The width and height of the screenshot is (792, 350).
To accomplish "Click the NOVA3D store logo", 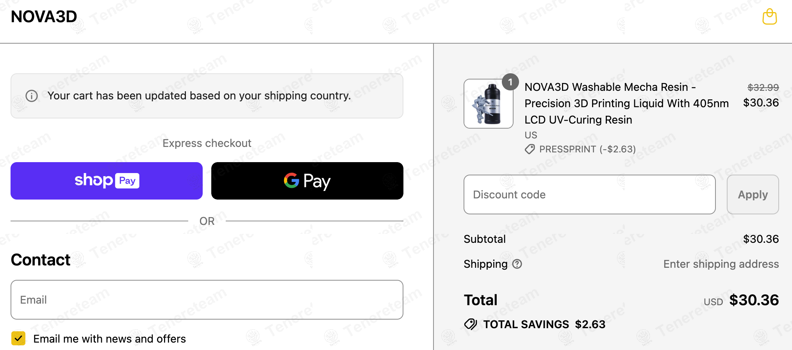I will coord(44,17).
